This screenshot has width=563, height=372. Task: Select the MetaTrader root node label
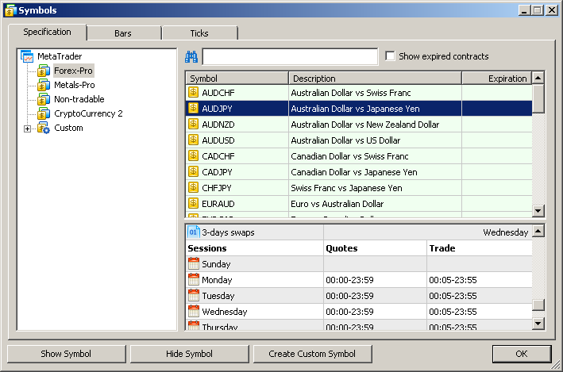[x=60, y=56]
